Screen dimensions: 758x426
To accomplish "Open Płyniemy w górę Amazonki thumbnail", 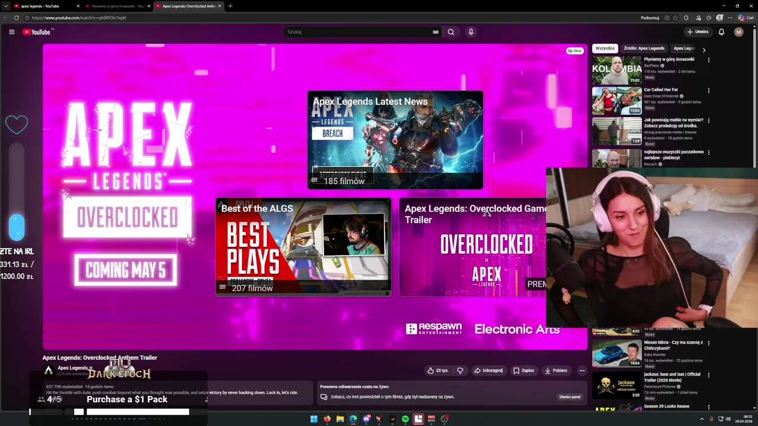I will pos(616,70).
